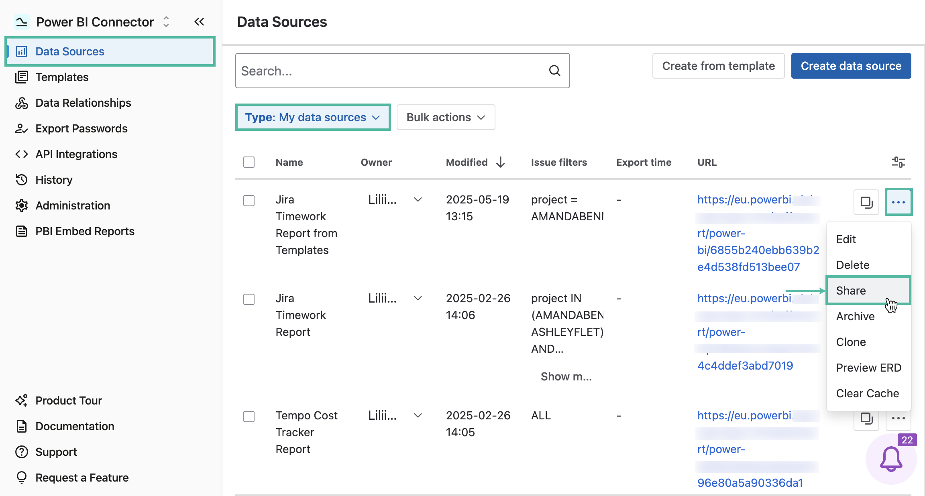
Task: Click the History clock icon
Action: click(x=22, y=180)
